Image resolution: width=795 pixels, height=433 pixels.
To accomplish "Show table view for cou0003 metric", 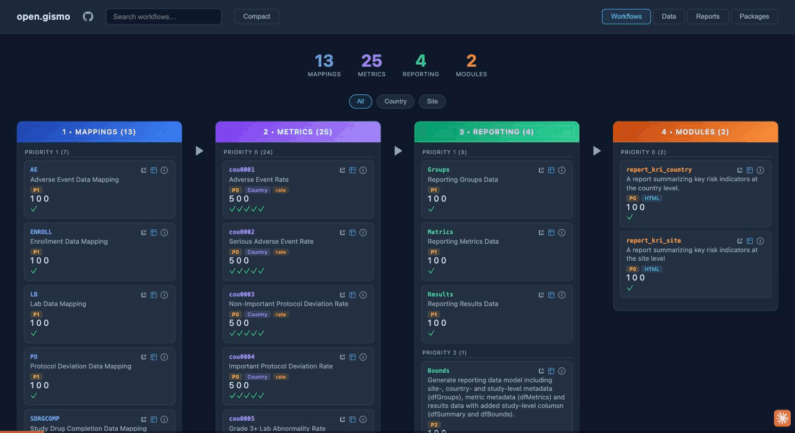I will pyautogui.click(x=352, y=295).
